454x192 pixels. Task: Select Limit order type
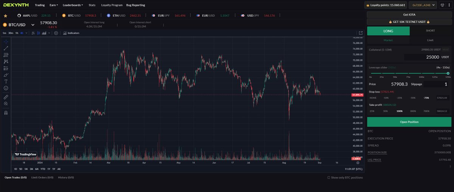coord(431,40)
